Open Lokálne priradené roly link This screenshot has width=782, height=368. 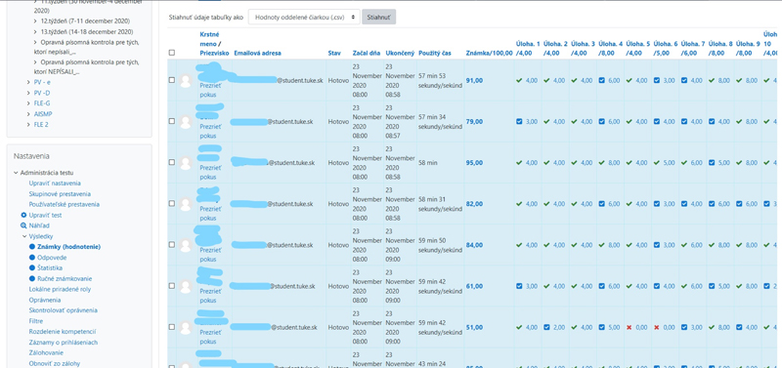point(60,289)
